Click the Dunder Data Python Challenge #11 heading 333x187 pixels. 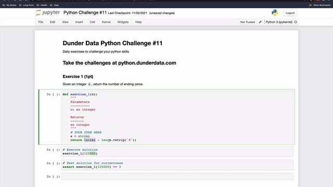(112, 43)
